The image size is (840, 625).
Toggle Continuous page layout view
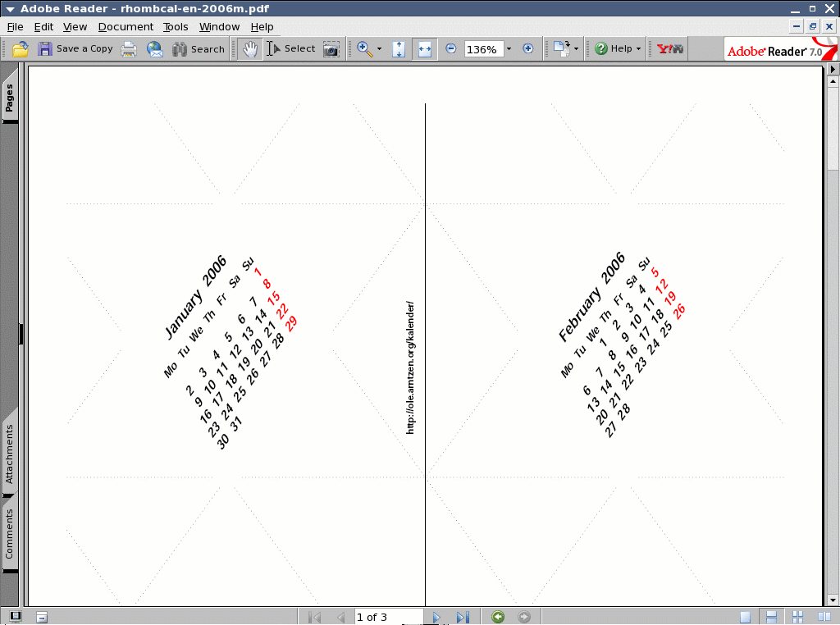coord(771,617)
